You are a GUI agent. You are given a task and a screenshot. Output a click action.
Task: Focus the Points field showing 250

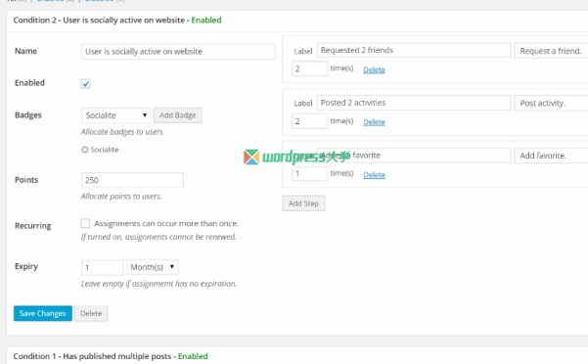click(132, 180)
